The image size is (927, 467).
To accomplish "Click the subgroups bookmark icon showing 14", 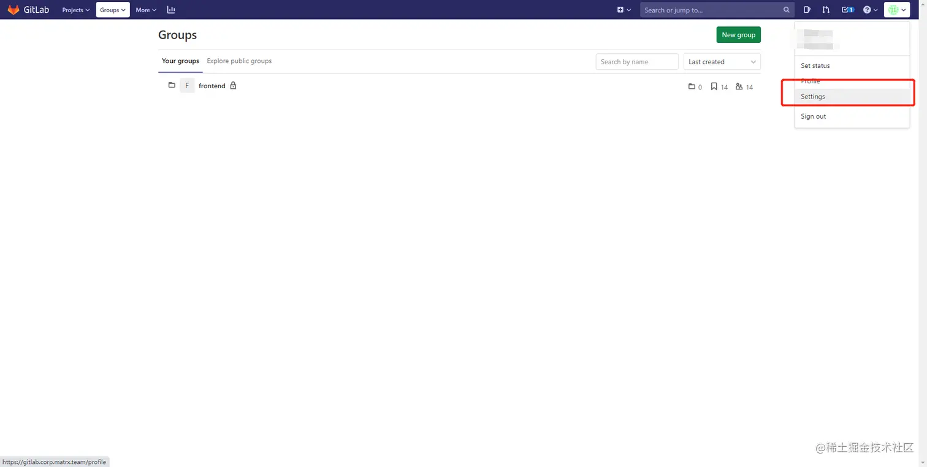I will pos(713,87).
